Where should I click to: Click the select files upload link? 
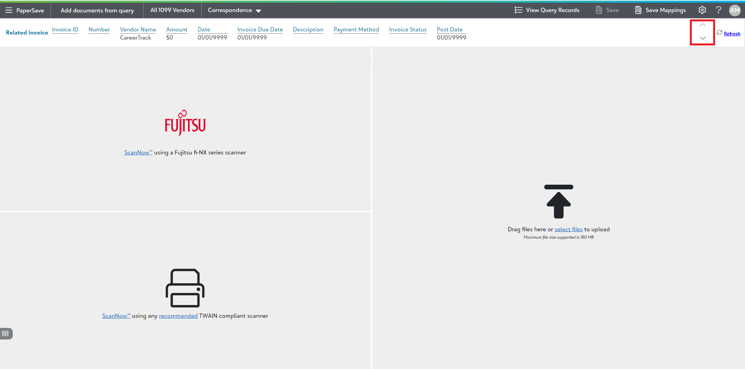[568, 229]
